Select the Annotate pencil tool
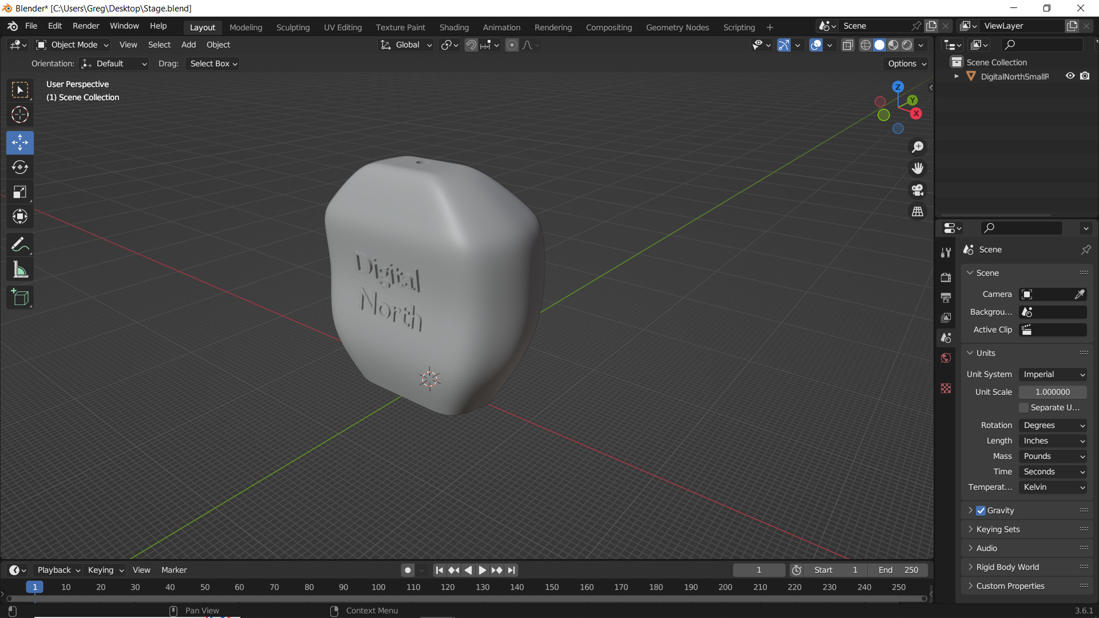The image size is (1099, 618). [20, 245]
